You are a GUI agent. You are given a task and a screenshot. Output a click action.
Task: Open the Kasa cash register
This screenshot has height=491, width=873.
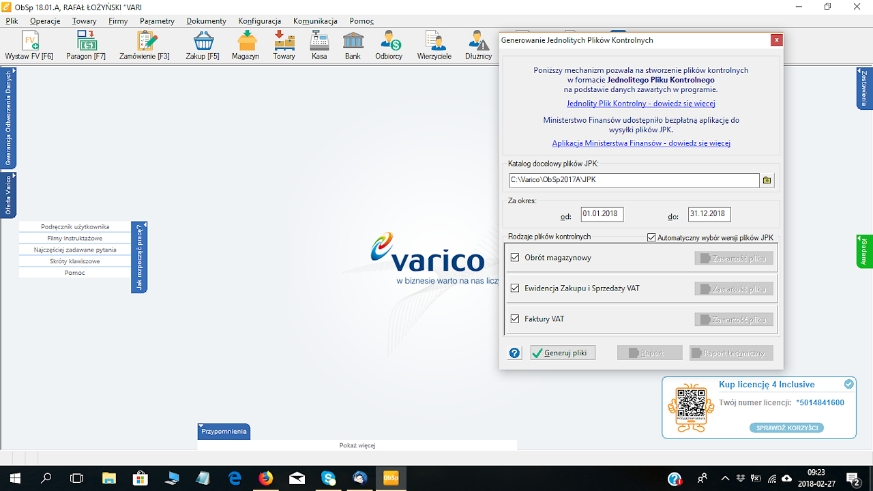point(319,46)
